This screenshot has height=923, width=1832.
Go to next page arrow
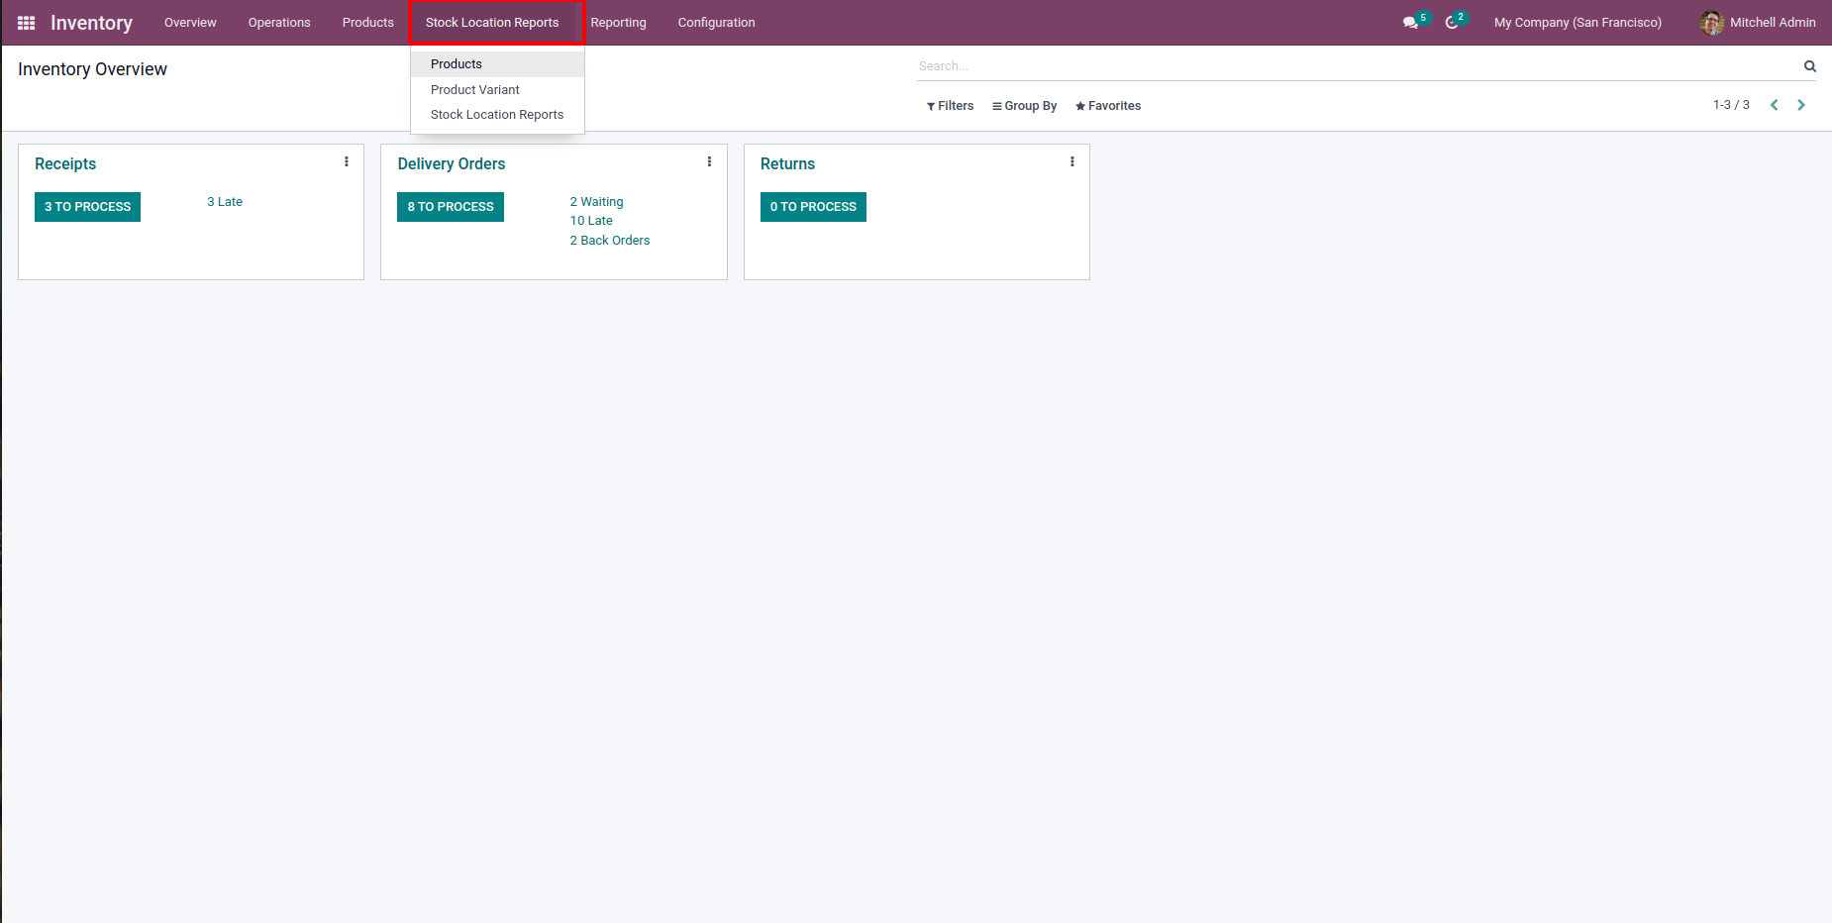[1801, 105]
